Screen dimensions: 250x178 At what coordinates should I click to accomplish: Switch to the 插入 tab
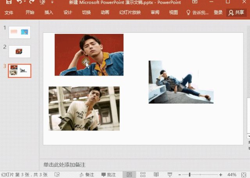pyautogui.click(x=49, y=12)
